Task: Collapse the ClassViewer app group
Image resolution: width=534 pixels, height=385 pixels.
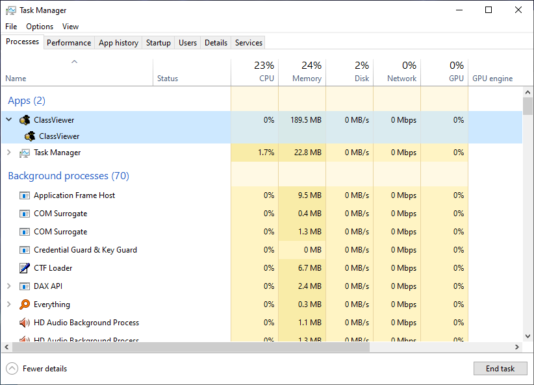Action: 9,119
